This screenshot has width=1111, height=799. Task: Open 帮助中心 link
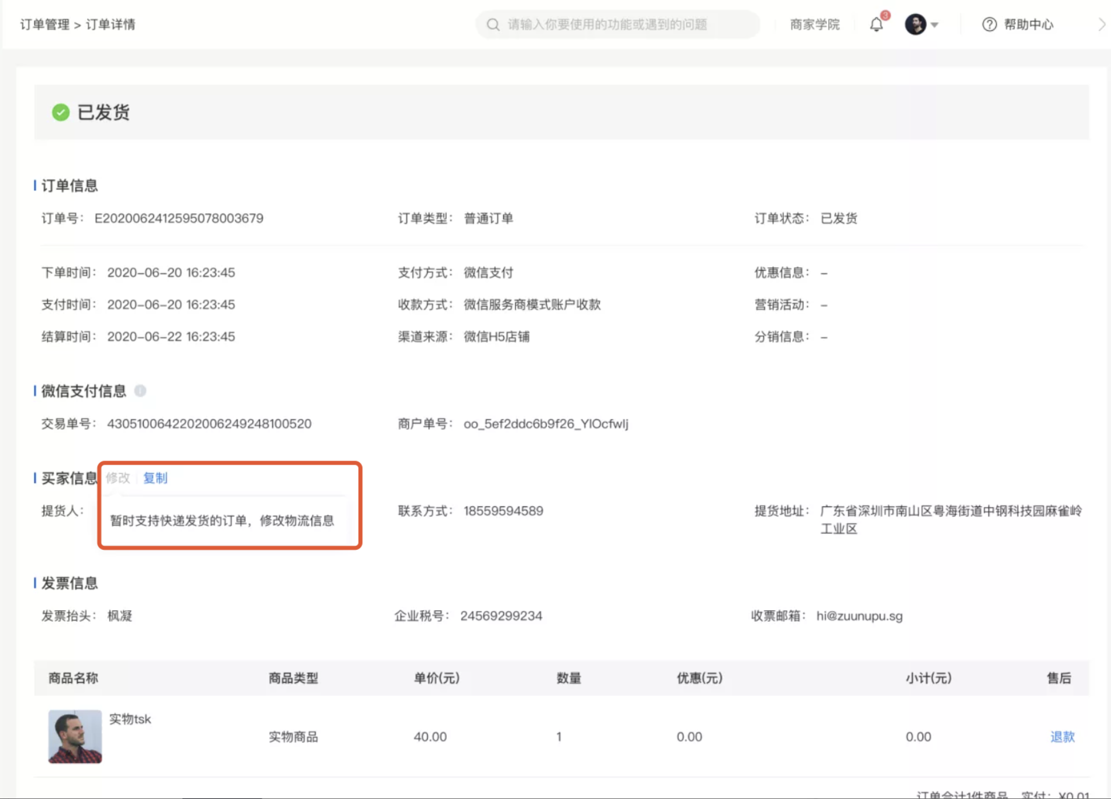coord(1028,24)
